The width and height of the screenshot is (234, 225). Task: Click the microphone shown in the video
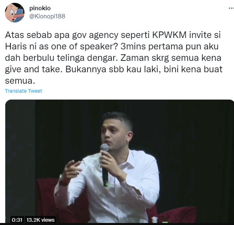[x=105, y=165]
